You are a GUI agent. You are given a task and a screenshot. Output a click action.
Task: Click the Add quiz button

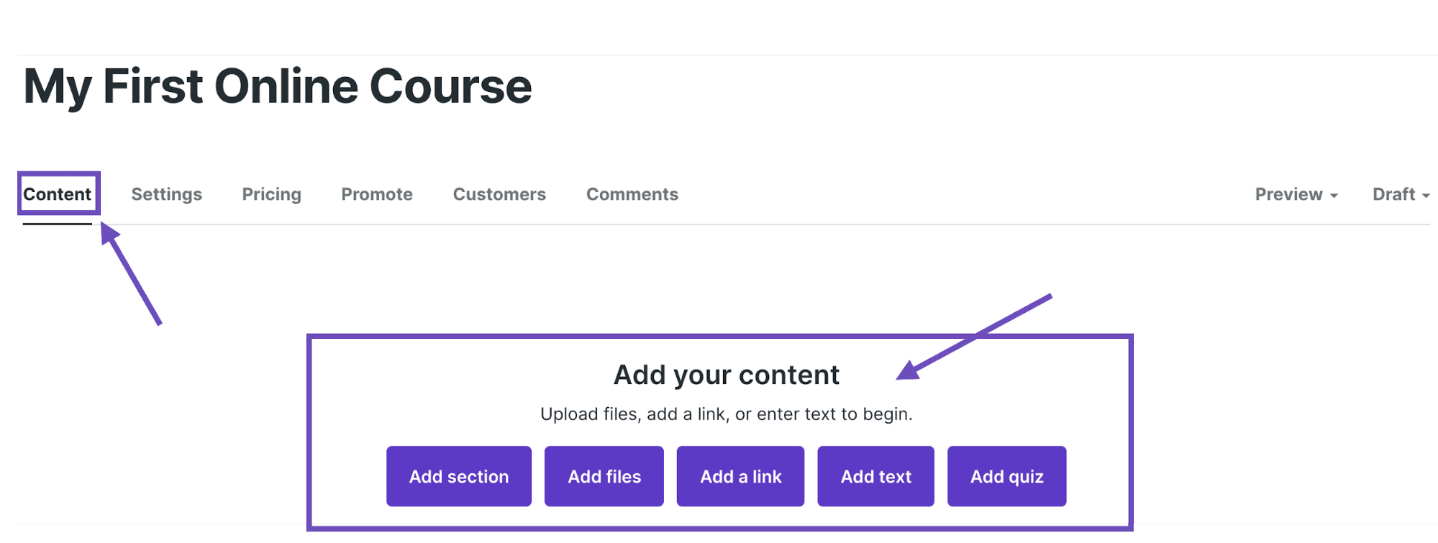[1006, 475]
